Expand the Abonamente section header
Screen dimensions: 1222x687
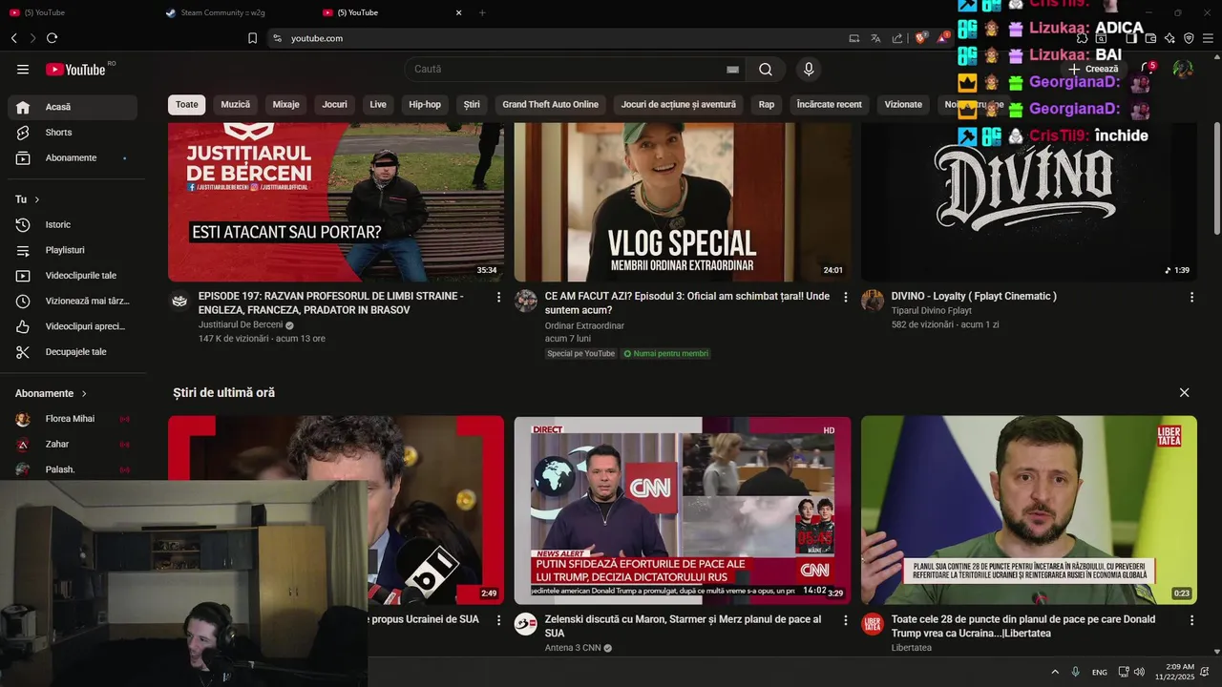(52, 393)
